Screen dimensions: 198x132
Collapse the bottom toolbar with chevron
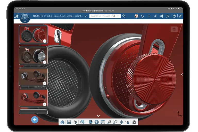(98, 116)
